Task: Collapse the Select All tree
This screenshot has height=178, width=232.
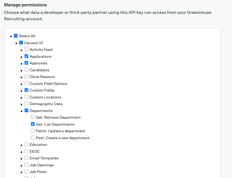Action: click(11, 36)
